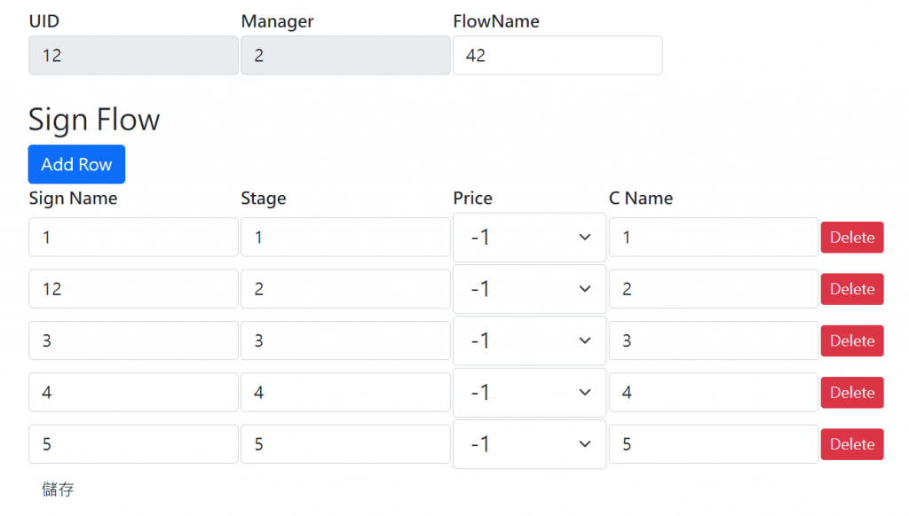Click the Stage field in fourth row
This screenshot has height=516, width=909.
pos(345,393)
